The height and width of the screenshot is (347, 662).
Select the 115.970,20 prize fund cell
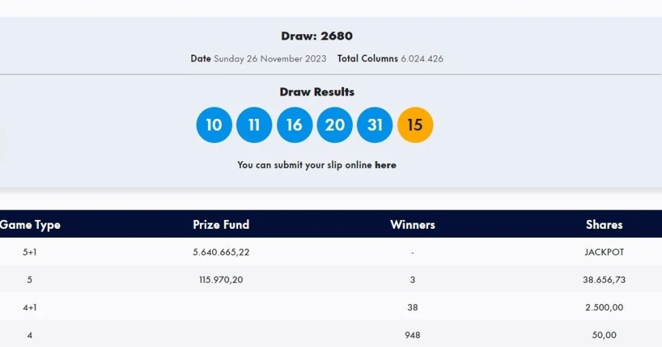[x=221, y=279]
